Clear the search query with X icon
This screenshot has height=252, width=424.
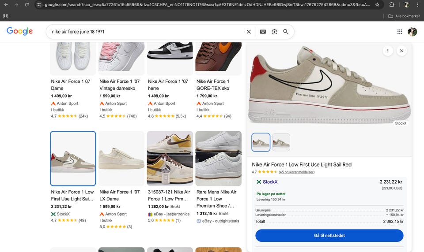(x=249, y=32)
